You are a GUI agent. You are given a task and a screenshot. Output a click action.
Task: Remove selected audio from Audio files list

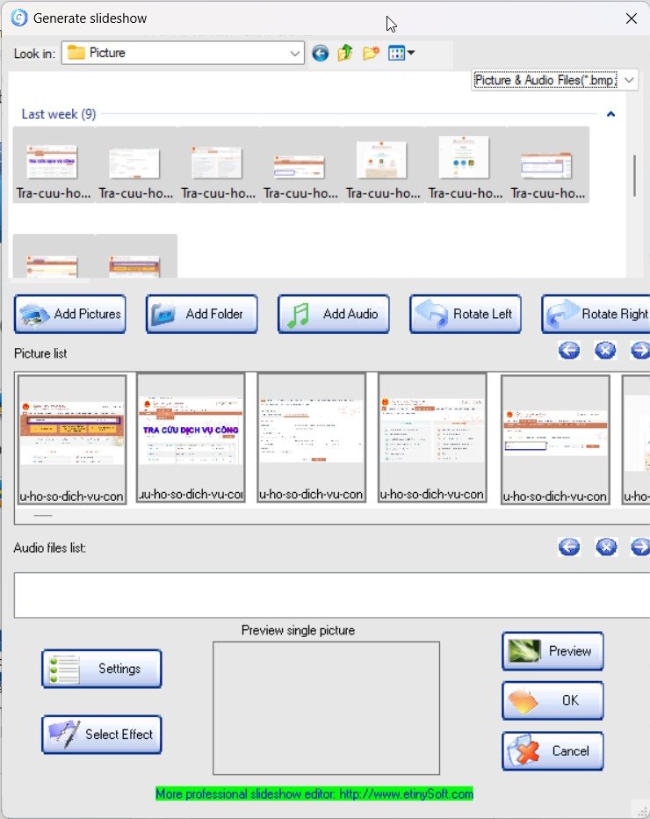coord(606,547)
